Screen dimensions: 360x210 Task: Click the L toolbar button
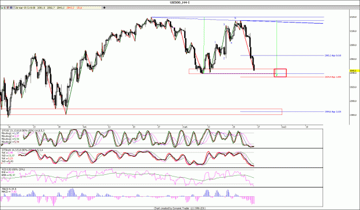(5, 8)
